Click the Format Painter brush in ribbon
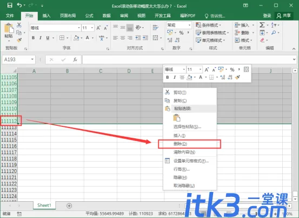299x218 pixels. pos(19,40)
